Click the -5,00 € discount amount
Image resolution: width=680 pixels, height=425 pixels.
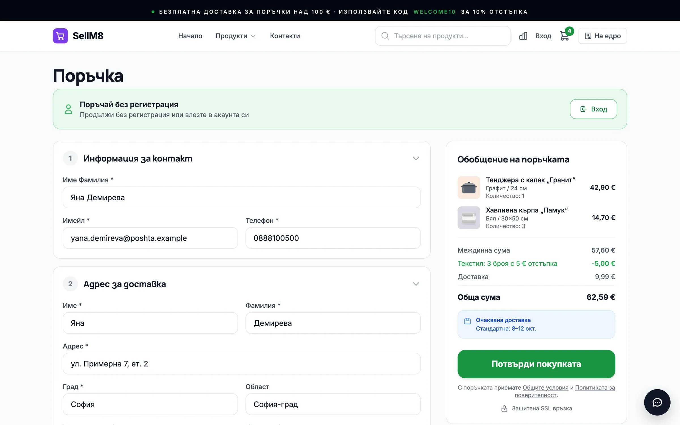pos(603,263)
